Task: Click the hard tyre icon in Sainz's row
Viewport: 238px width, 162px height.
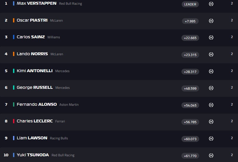Action: (211, 38)
